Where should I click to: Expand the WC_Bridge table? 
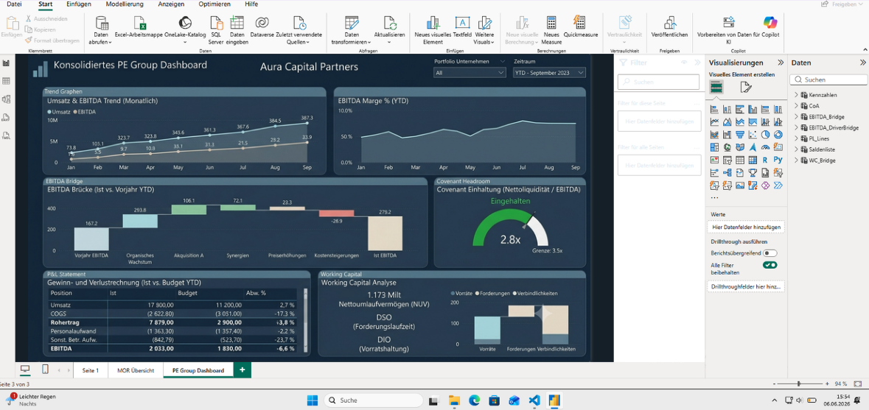[798, 160]
